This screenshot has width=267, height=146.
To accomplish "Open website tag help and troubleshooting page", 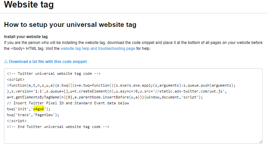I will tap(98, 49).
